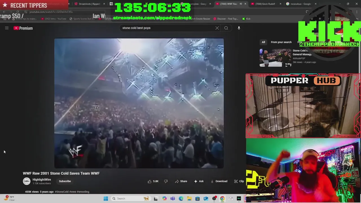
Task: Open Windows Start menu
Action: click(106, 198)
